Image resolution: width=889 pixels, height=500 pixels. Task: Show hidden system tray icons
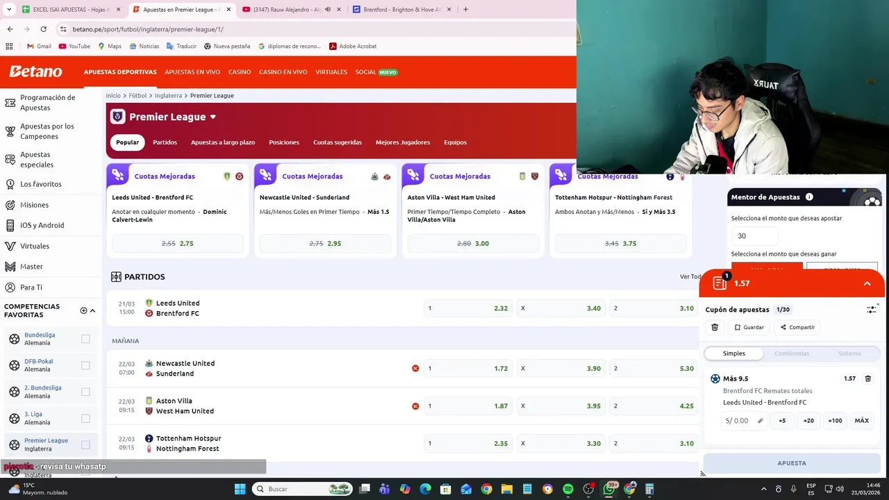tap(763, 489)
